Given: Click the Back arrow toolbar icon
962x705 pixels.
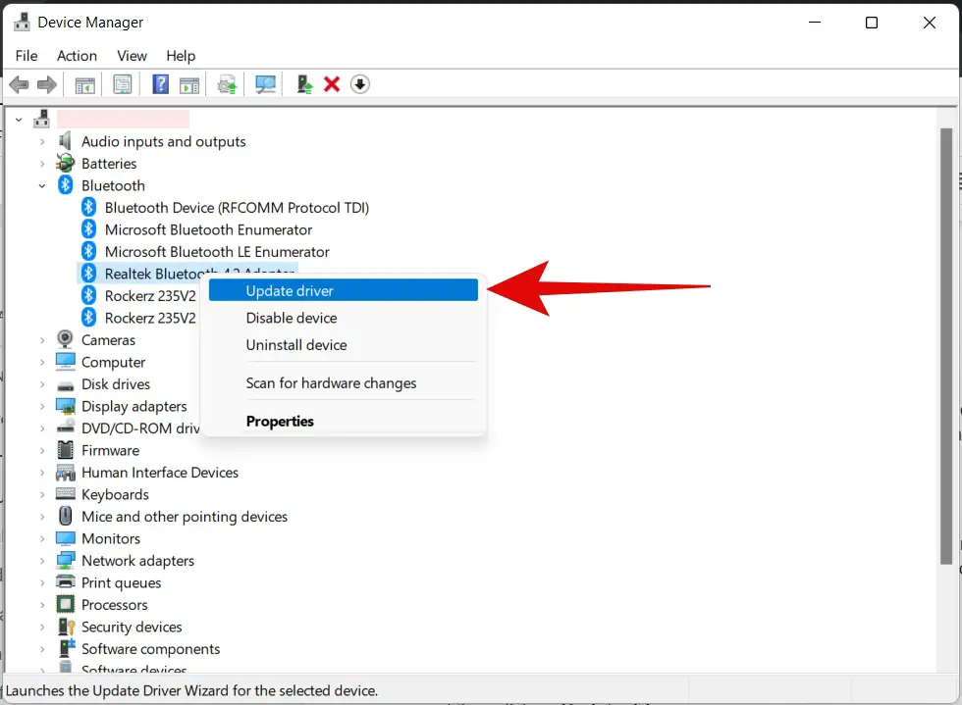Looking at the screenshot, I should pos(19,84).
